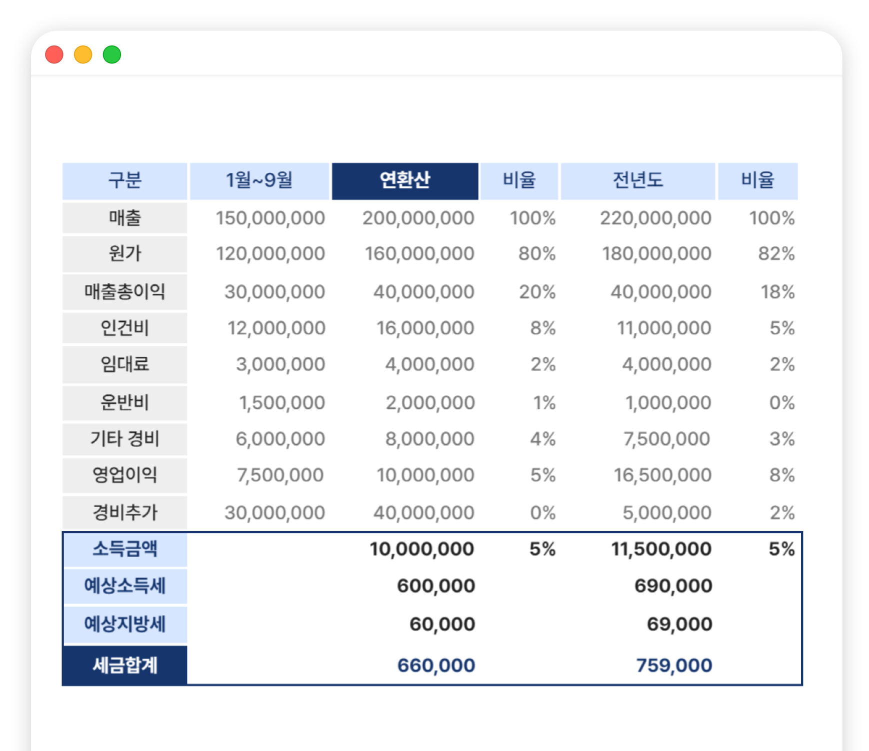Click the 기타 경비 row label
The width and height of the screenshot is (869, 751).
125,439
